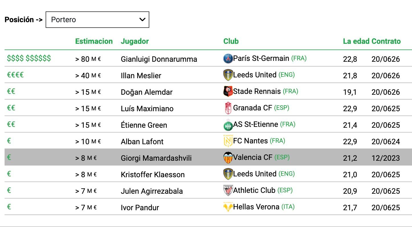The height and width of the screenshot is (227, 412).
Task: Click the Stade Rennais club crest
Action: [x=228, y=92]
